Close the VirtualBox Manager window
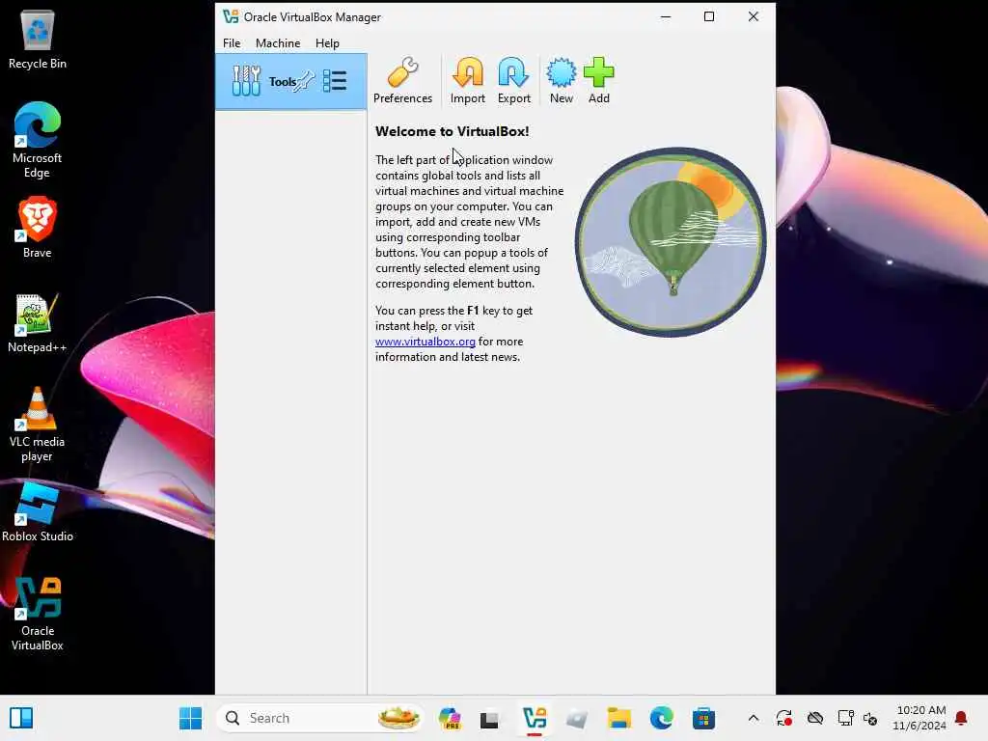Viewport: 988px width, 741px height. (753, 17)
